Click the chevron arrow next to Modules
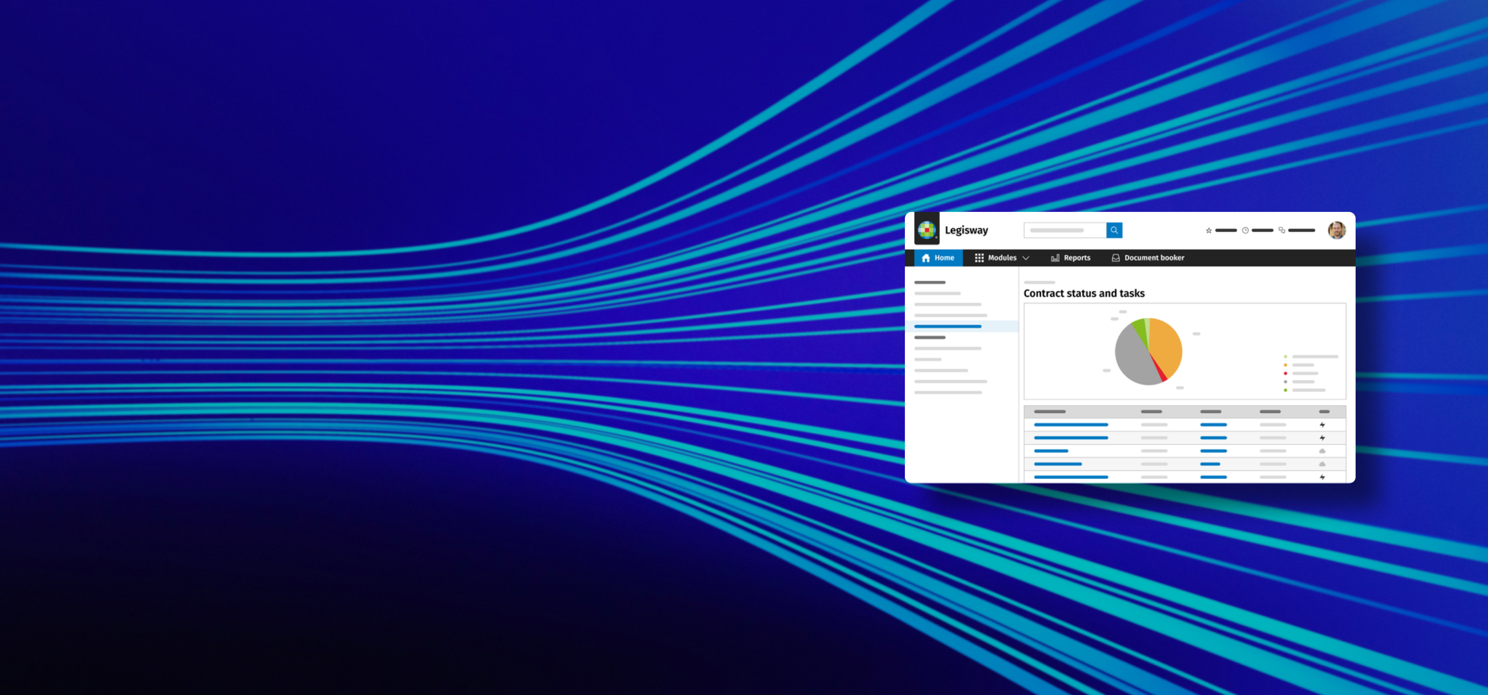This screenshot has height=695, width=1488. coord(1026,258)
